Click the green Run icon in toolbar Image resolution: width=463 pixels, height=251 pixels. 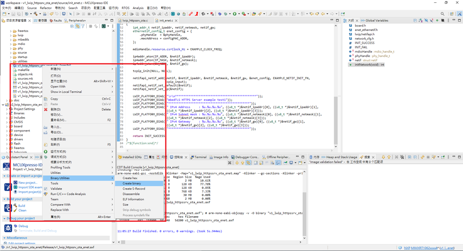coord(235,14)
